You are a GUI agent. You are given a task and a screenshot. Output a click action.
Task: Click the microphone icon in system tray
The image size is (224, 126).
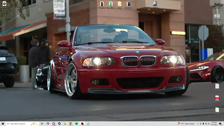203,124
